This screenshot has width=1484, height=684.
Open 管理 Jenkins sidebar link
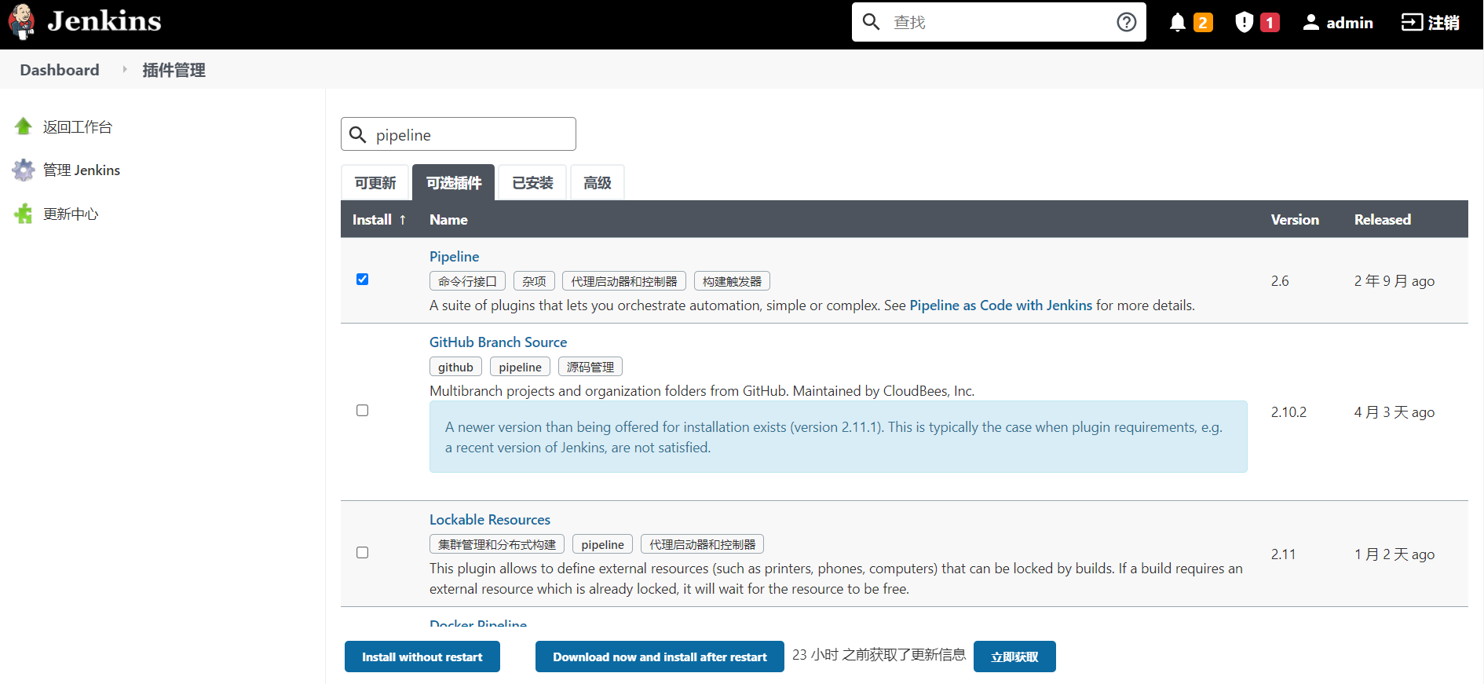82,170
